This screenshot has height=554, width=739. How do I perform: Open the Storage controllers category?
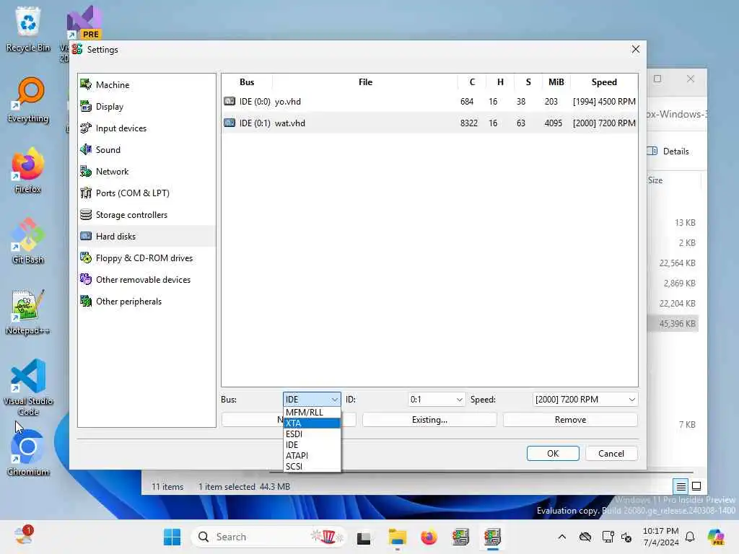coord(147,215)
